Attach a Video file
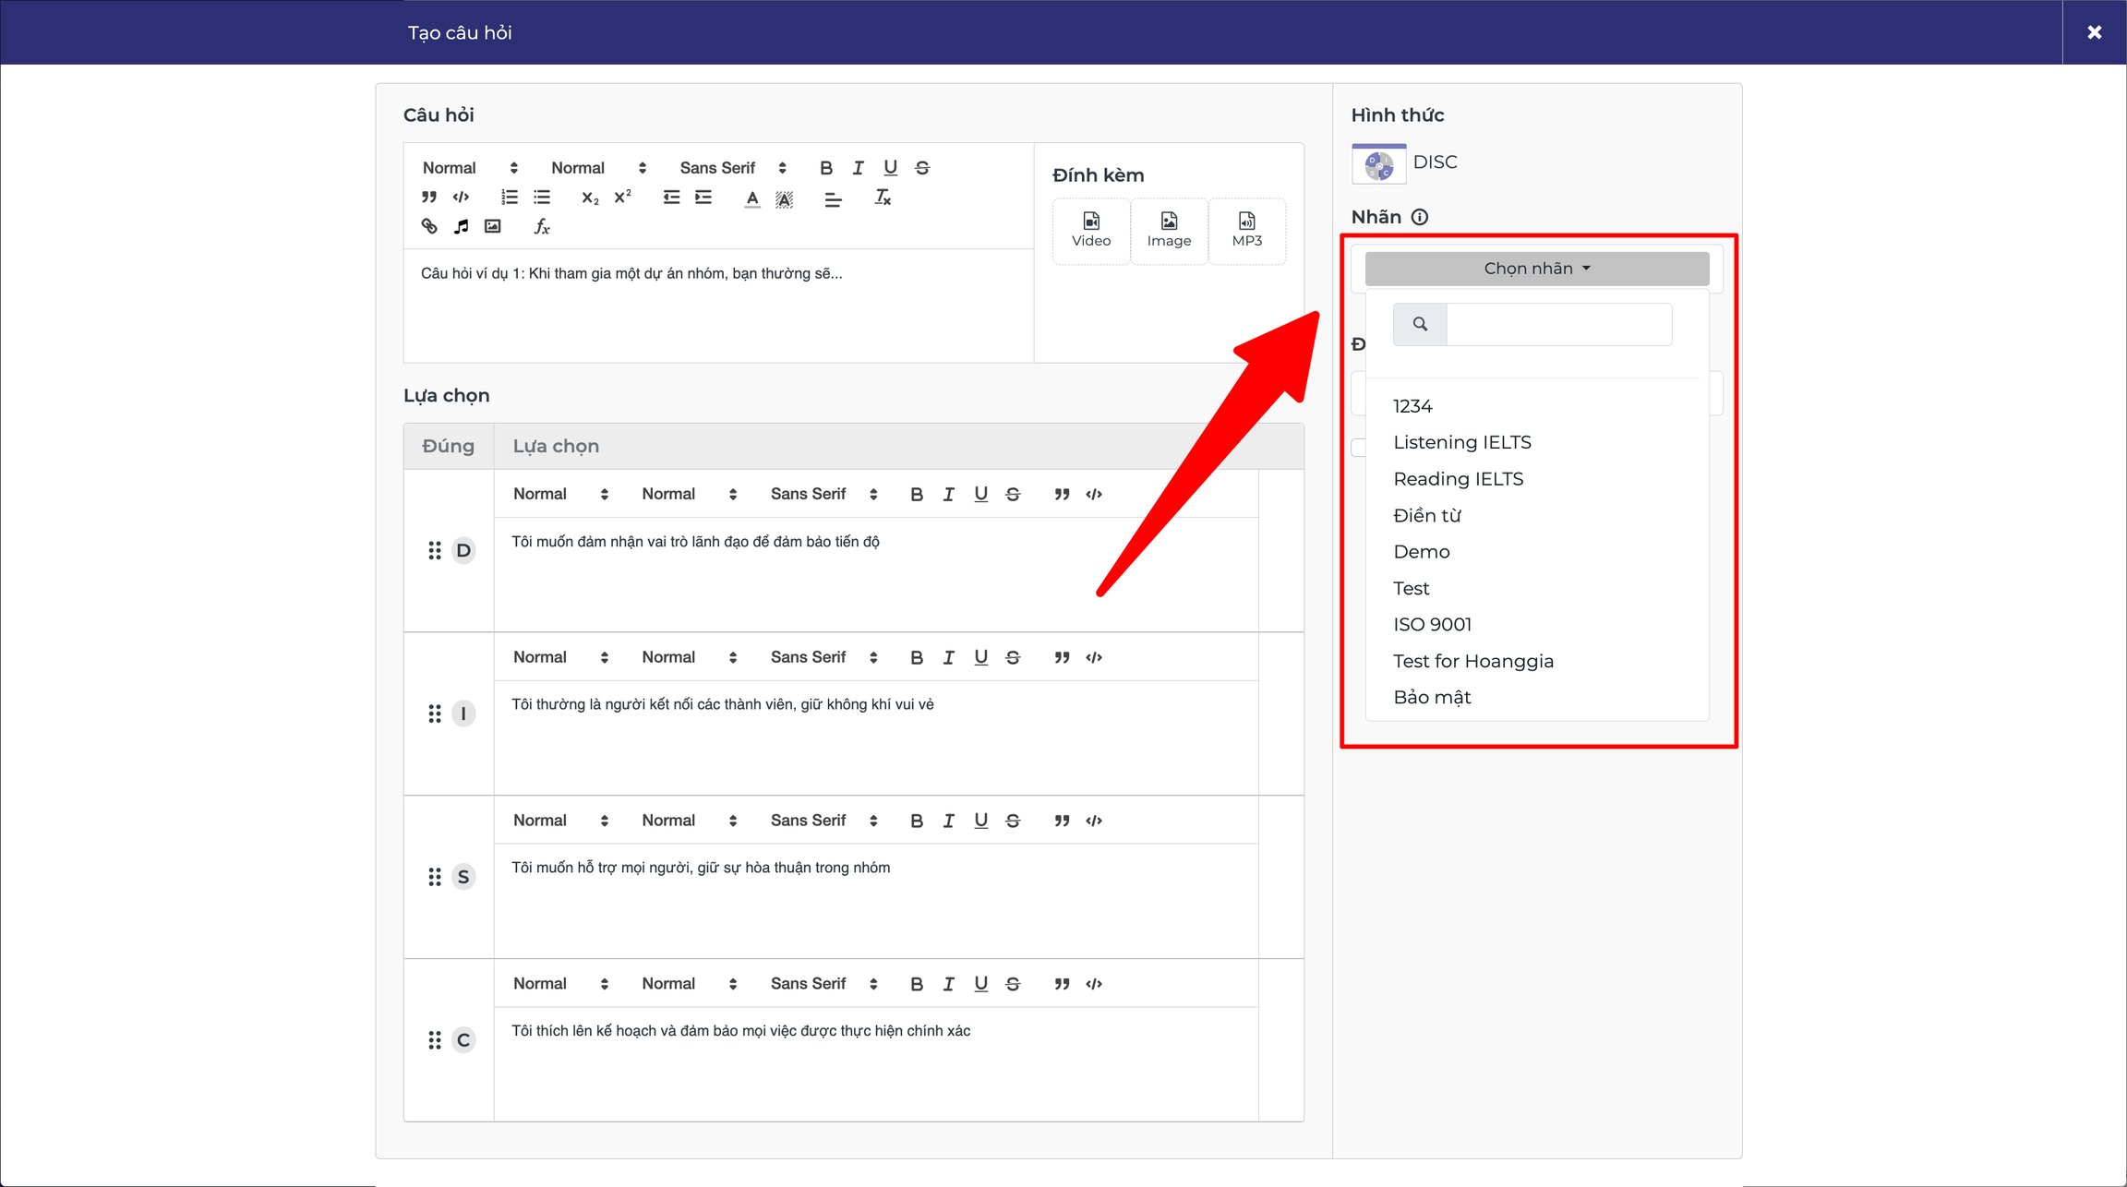The image size is (2127, 1187). click(1091, 231)
